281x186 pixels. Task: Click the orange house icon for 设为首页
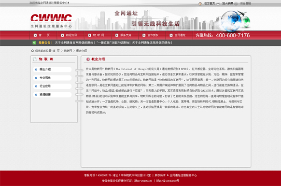(200, 3)
